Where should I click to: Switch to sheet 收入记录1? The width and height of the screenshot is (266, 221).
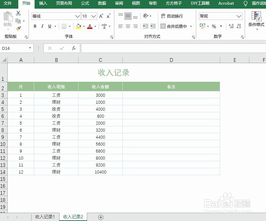coord(45,216)
